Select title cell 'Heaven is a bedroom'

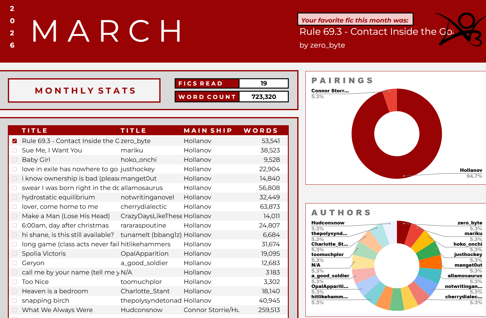click(x=55, y=291)
